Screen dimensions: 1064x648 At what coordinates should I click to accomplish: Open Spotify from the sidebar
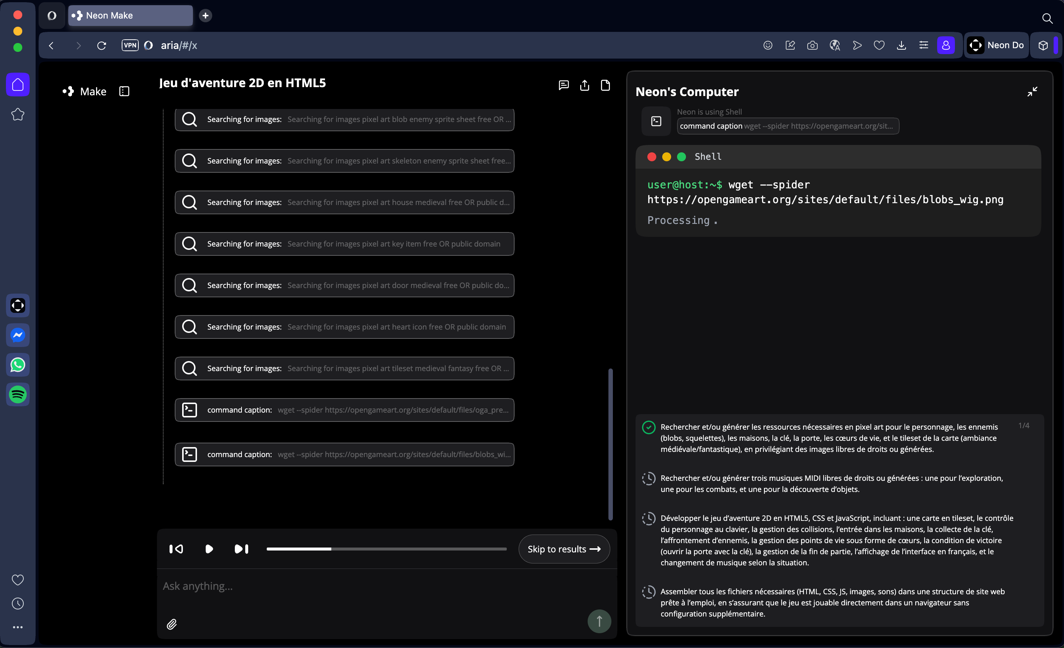[x=18, y=394]
